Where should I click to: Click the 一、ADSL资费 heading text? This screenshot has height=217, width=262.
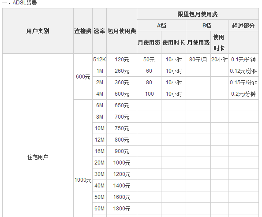(19, 3)
